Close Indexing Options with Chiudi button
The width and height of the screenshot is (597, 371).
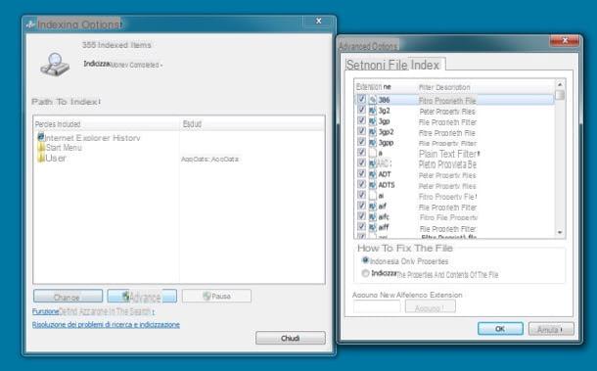[291, 338]
